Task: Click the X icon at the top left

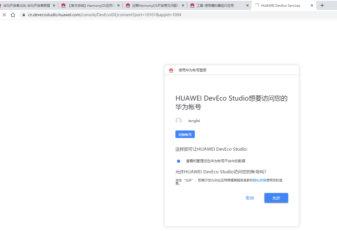Action: 4,15
